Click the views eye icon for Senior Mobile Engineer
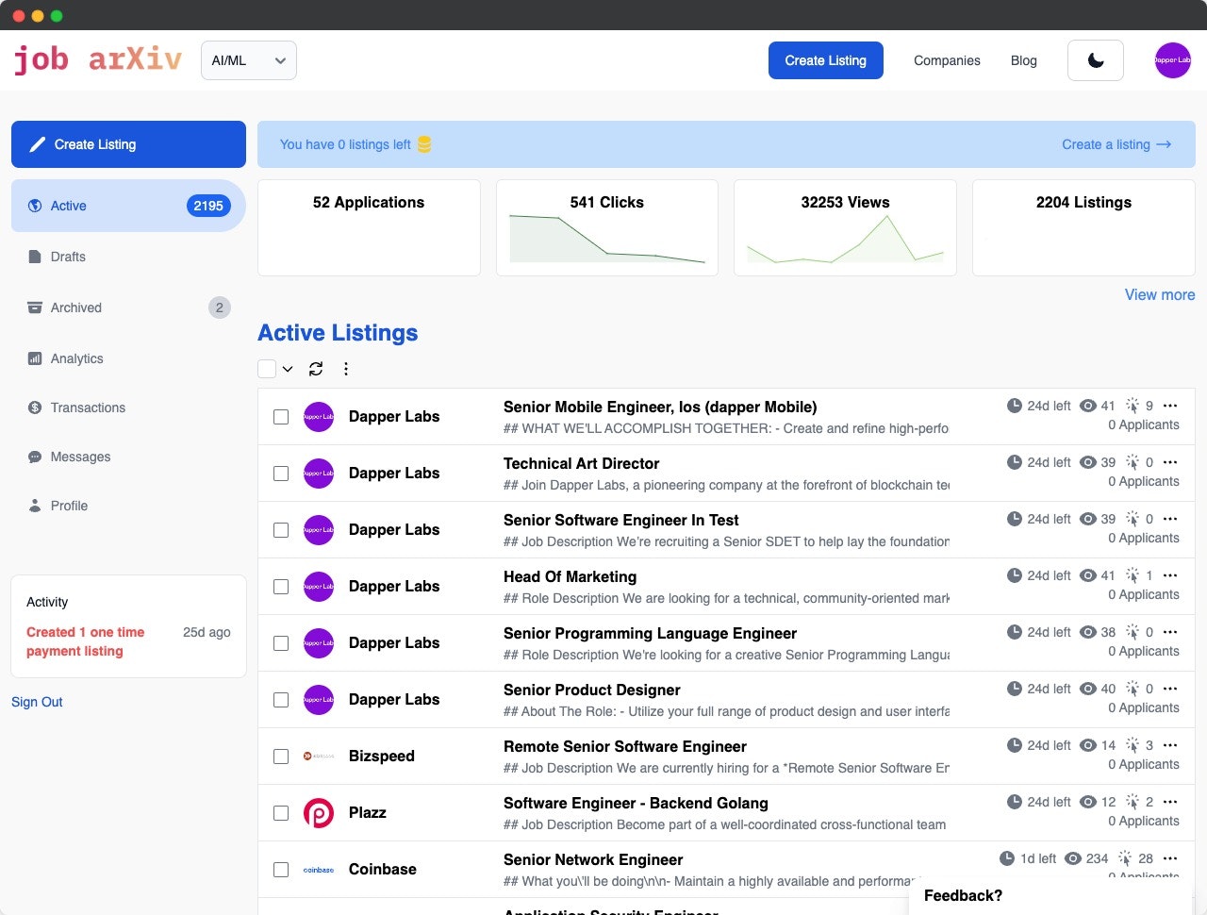 coord(1088,406)
